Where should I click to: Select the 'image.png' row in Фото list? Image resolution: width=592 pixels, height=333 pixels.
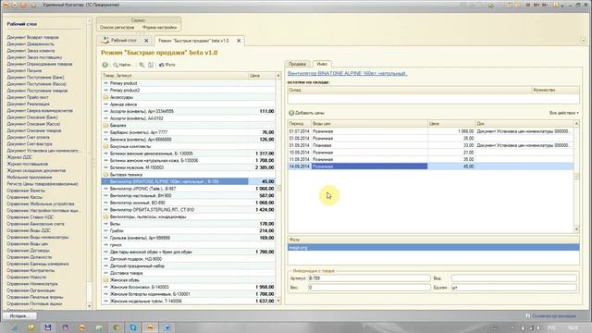coord(434,248)
